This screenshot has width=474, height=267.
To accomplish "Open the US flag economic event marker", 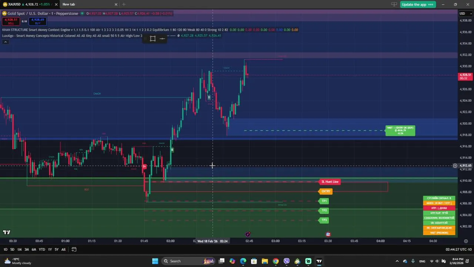I will 328,234.
